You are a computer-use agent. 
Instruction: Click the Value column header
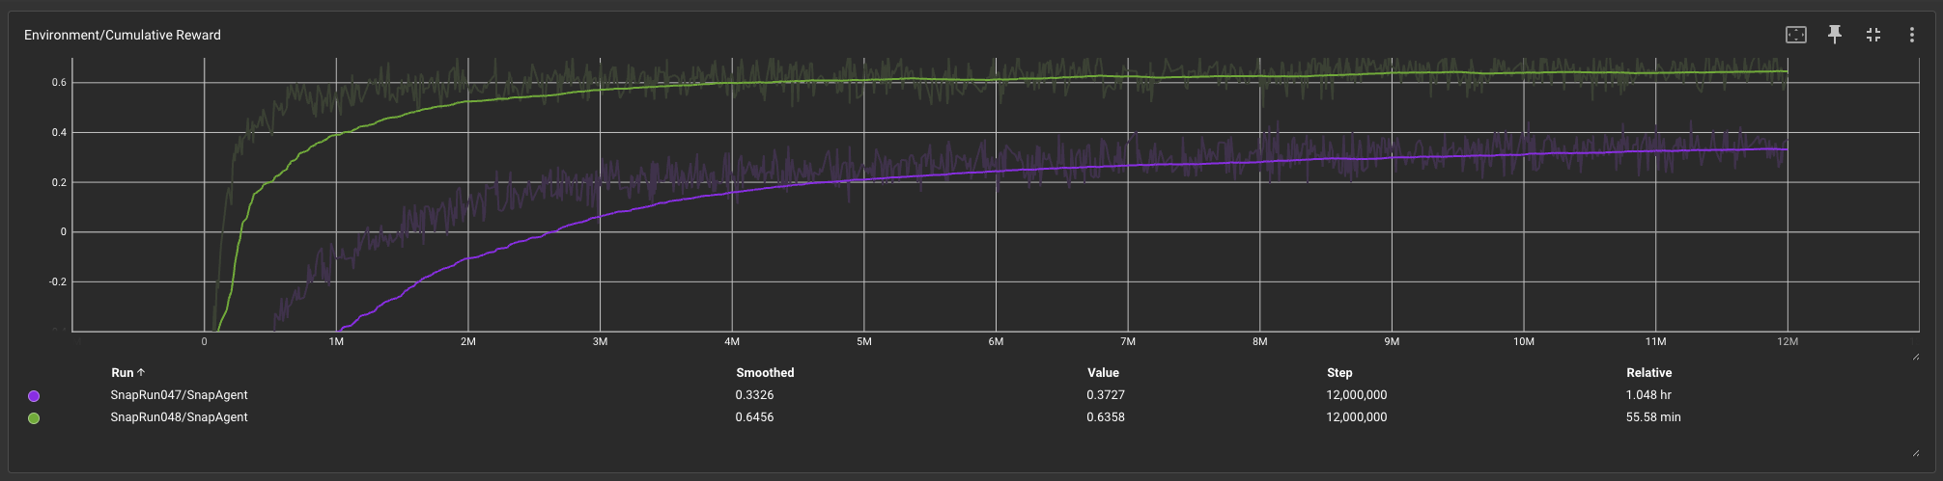[x=1103, y=373]
